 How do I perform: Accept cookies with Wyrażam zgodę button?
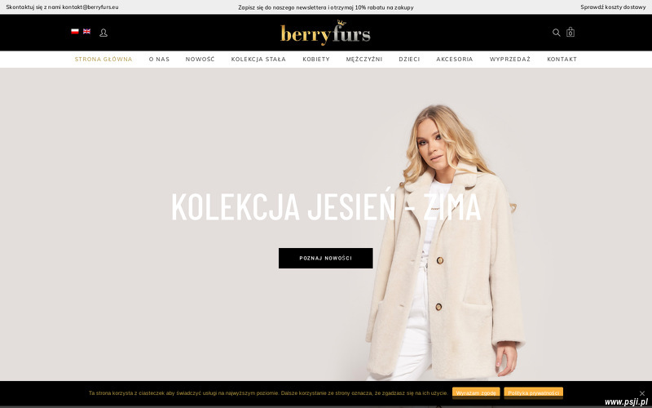pos(476,392)
